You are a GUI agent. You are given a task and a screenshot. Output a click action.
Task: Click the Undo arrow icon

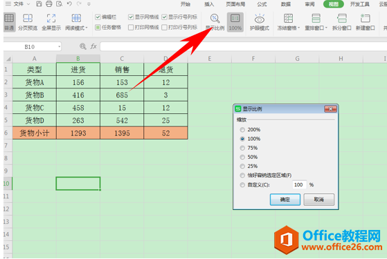click(x=69, y=3)
